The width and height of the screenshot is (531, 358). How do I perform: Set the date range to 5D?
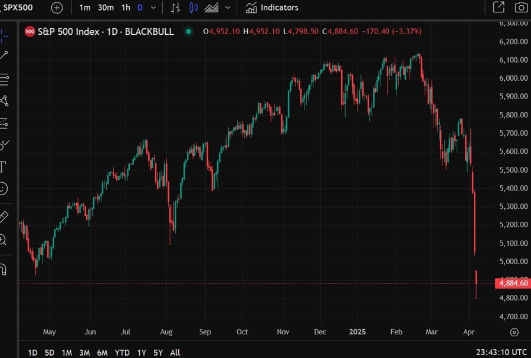click(x=50, y=353)
